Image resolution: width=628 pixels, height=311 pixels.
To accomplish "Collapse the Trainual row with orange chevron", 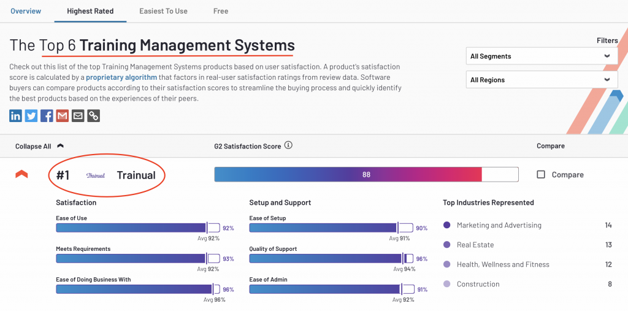I will pyautogui.click(x=21, y=175).
